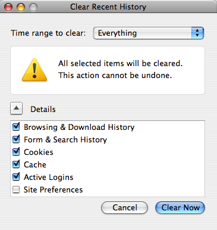
Task: Click the blue up-down arrows on the time range selector
Action: pyautogui.click(x=197, y=33)
